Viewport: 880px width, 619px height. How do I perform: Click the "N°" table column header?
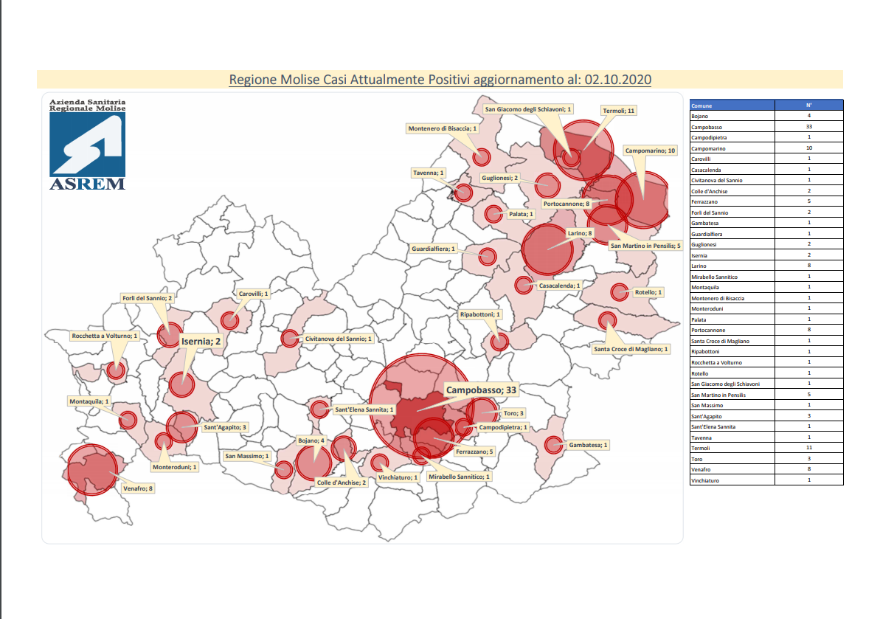click(808, 106)
